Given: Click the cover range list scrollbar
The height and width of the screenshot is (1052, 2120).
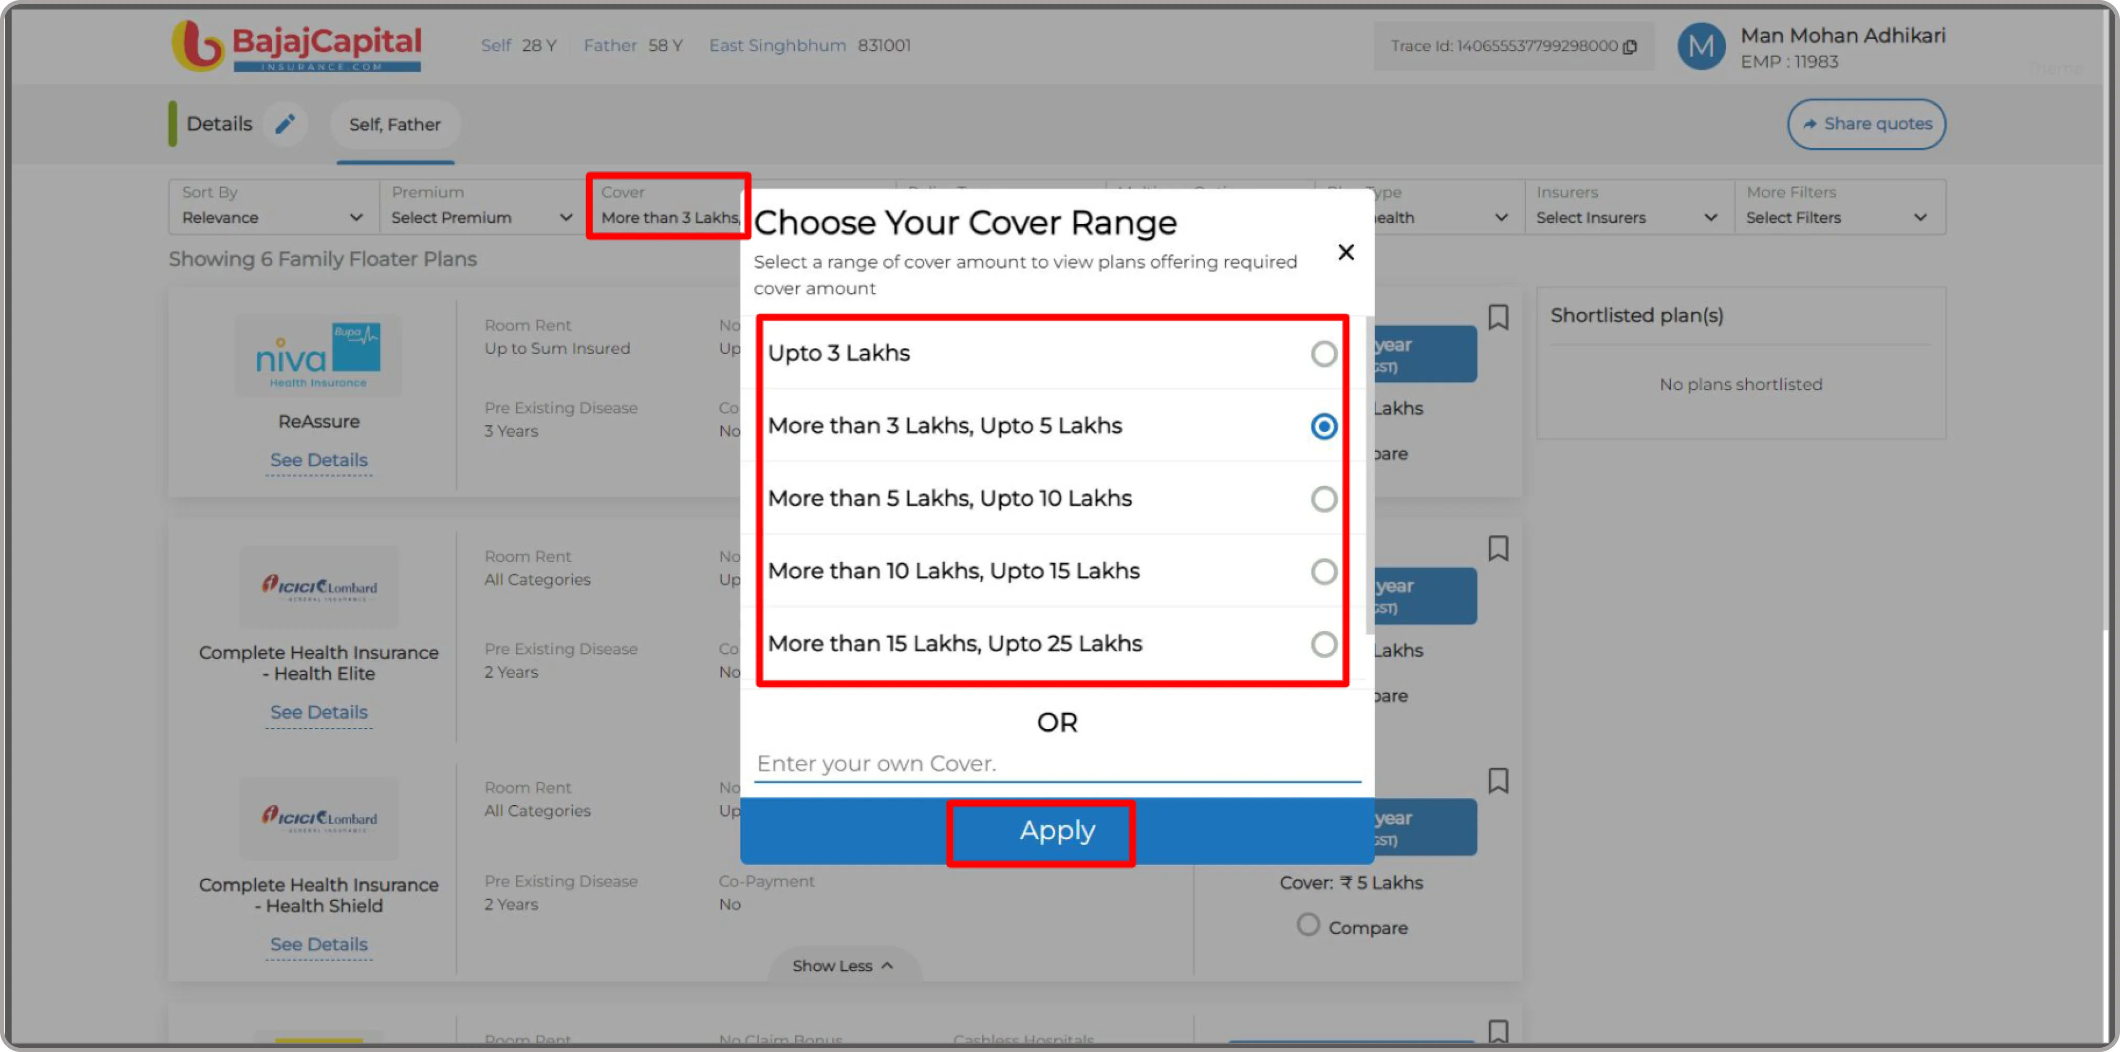Looking at the screenshot, I should 1369,475.
